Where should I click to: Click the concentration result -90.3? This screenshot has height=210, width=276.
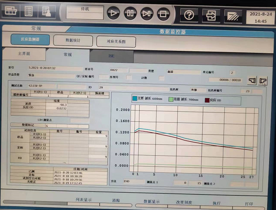click(x=56, y=105)
